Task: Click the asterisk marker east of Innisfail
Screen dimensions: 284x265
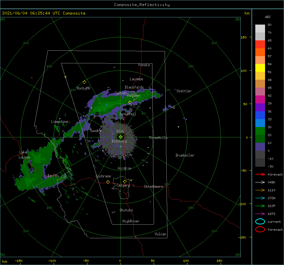Action: [x=150, y=108]
